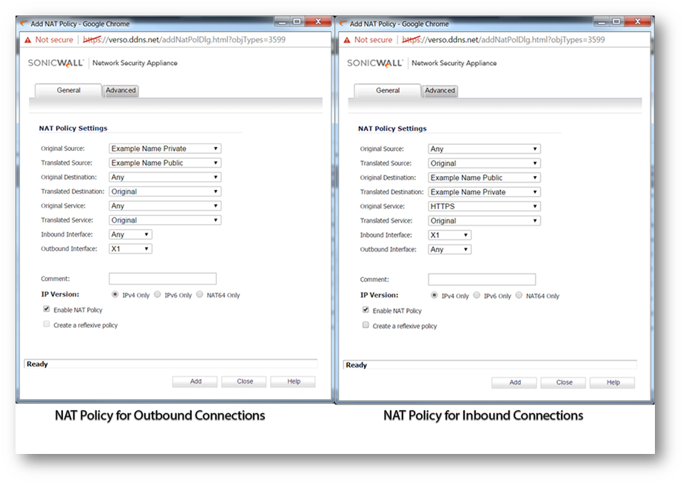Check Create a reflexive policy in outbound window
686x485 pixels.
pos(47,325)
